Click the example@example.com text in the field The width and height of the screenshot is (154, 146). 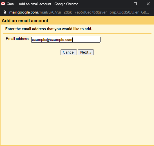tap(52, 40)
